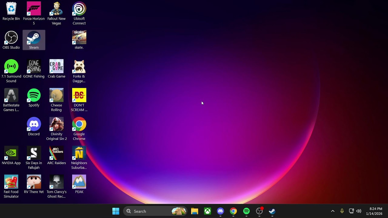The height and width of the screenshot is (218, 388).
Task: Select the skate. game shortcut
Action: 79,40
